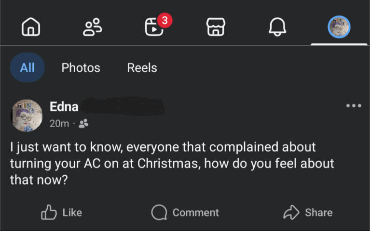Tap the friends audience icon beside timestamp
The height and width of the screenshot is (231, 370).
[x=83, y=124]
